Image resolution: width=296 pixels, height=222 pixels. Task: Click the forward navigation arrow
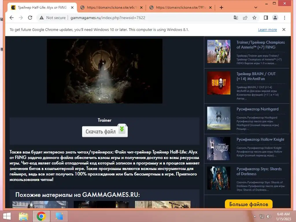21,18
